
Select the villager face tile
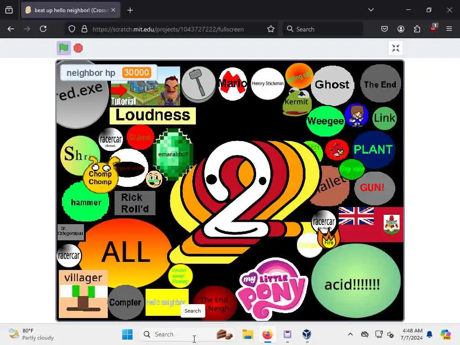[x=83, y=294]
